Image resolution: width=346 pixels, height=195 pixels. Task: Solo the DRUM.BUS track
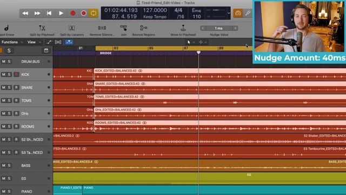click(x=9, y=61)
